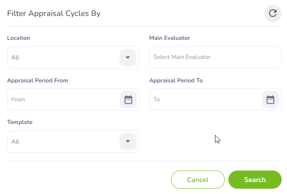The height and width of the screenshot is (194, 287).
Task: Click the Location field label
Action: tap(19, 38)
